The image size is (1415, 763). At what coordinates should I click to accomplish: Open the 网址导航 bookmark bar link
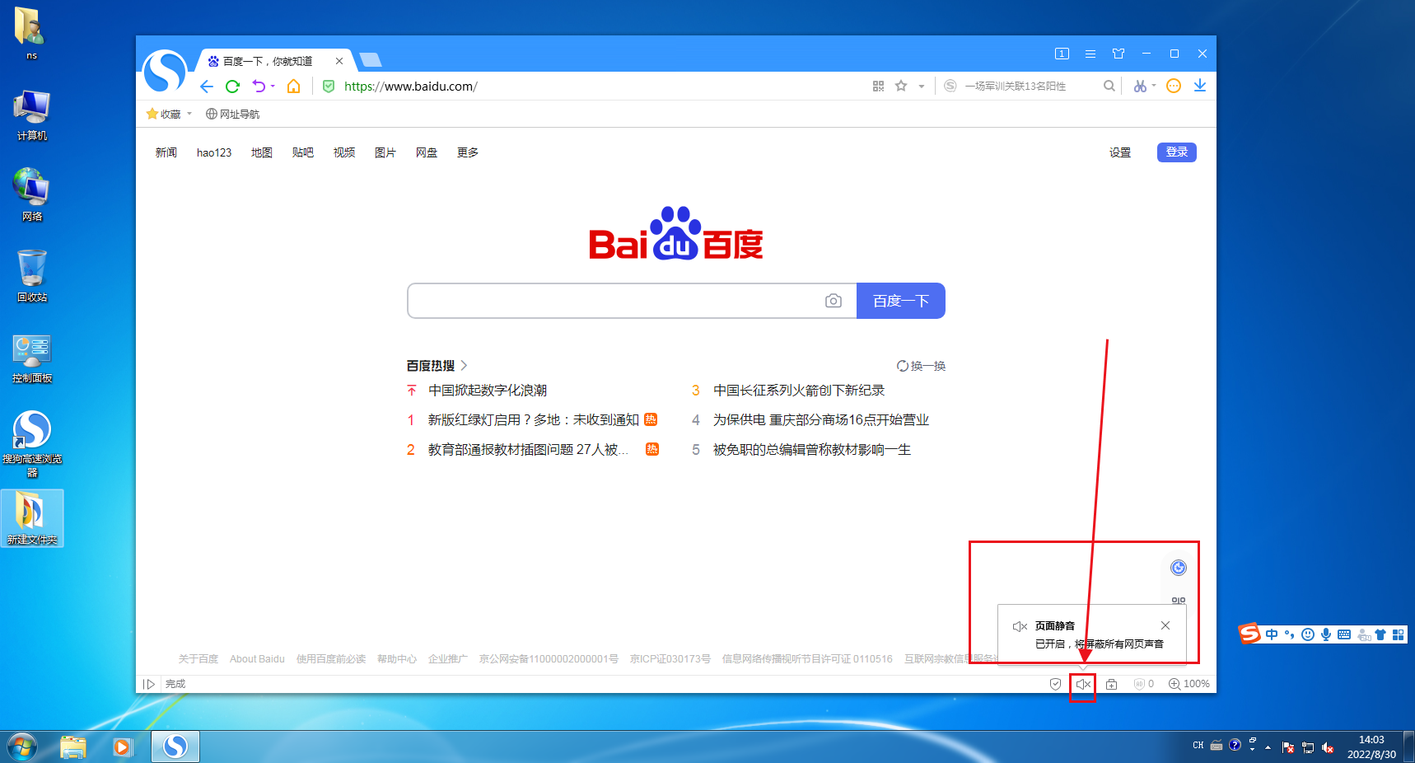point(232,114)
